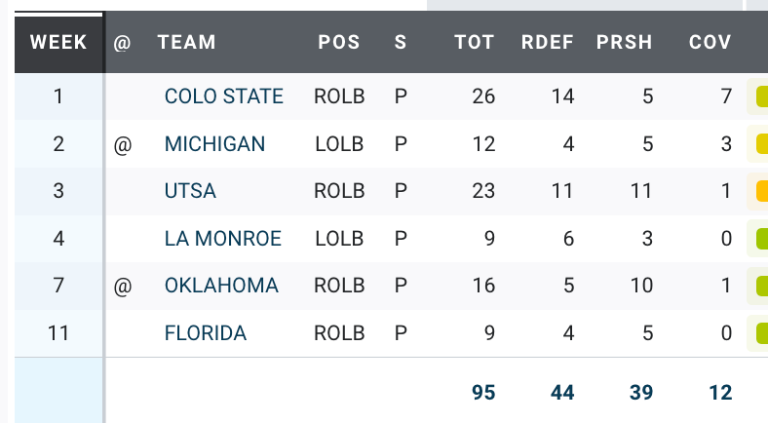The height and width of the screenshot is (423, 768).
Task: Select the week 7 row cell
Action: [x=58, y=286]
